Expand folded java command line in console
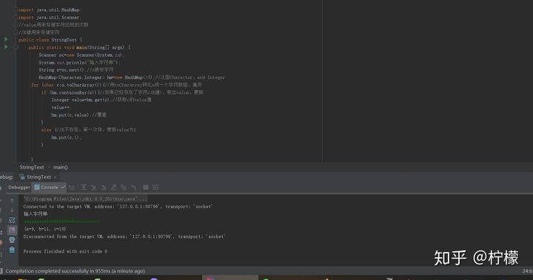 tap(86, 199)
